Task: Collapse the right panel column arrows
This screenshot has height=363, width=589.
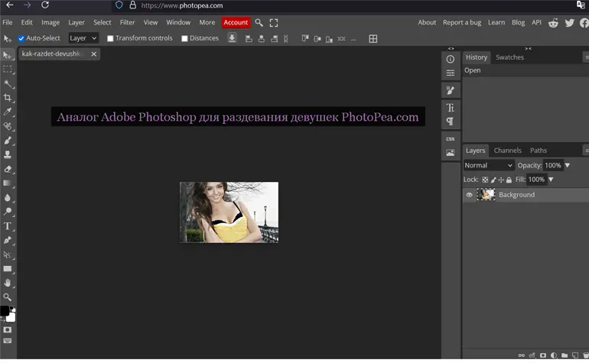Action: [x=528, y=48]
